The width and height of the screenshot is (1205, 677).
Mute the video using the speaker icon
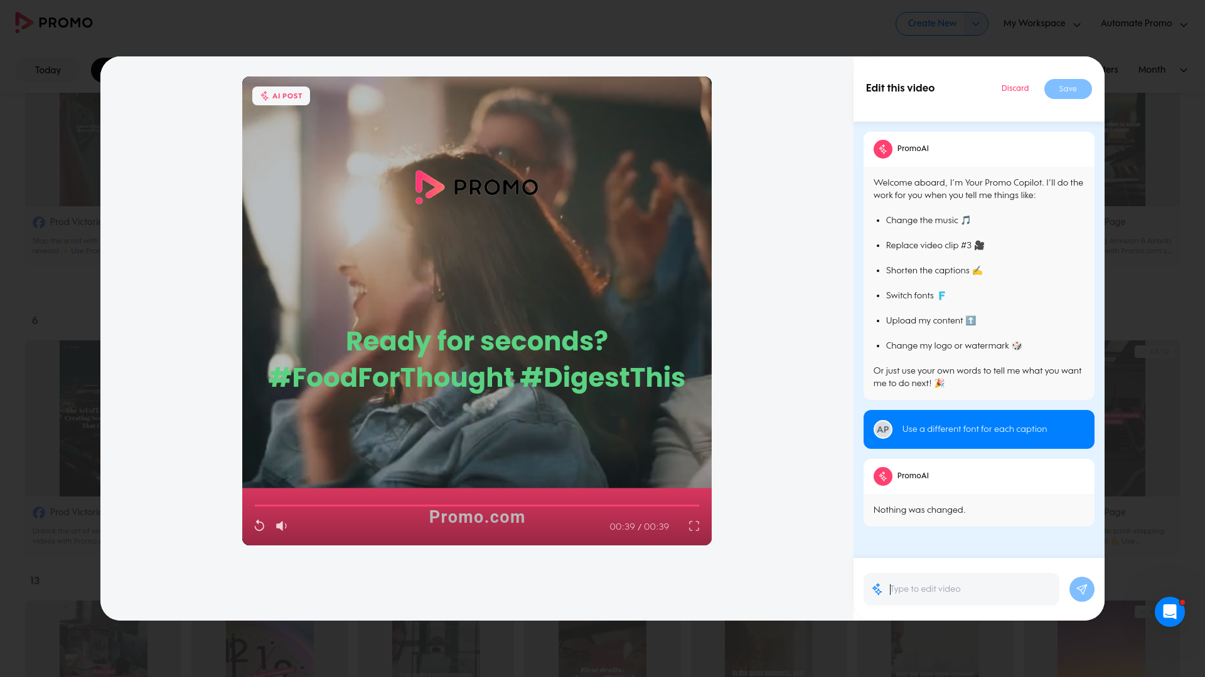[x=281, y=526]
